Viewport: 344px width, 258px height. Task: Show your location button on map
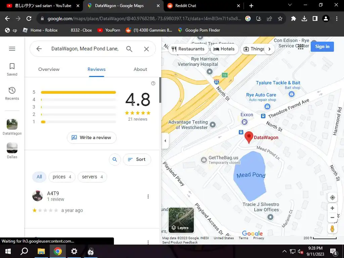332,198
